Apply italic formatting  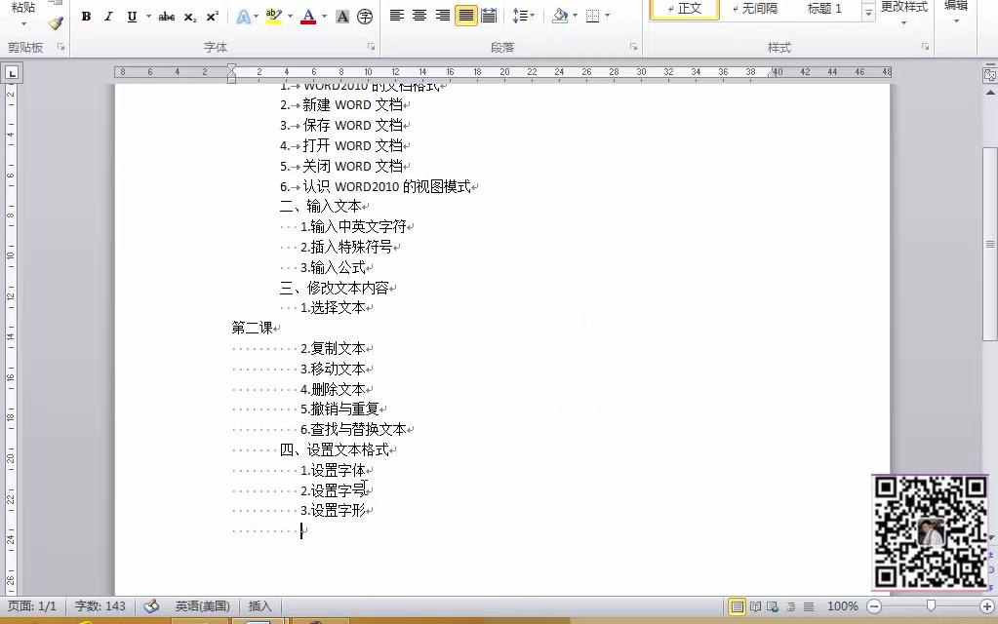point(108,17)
